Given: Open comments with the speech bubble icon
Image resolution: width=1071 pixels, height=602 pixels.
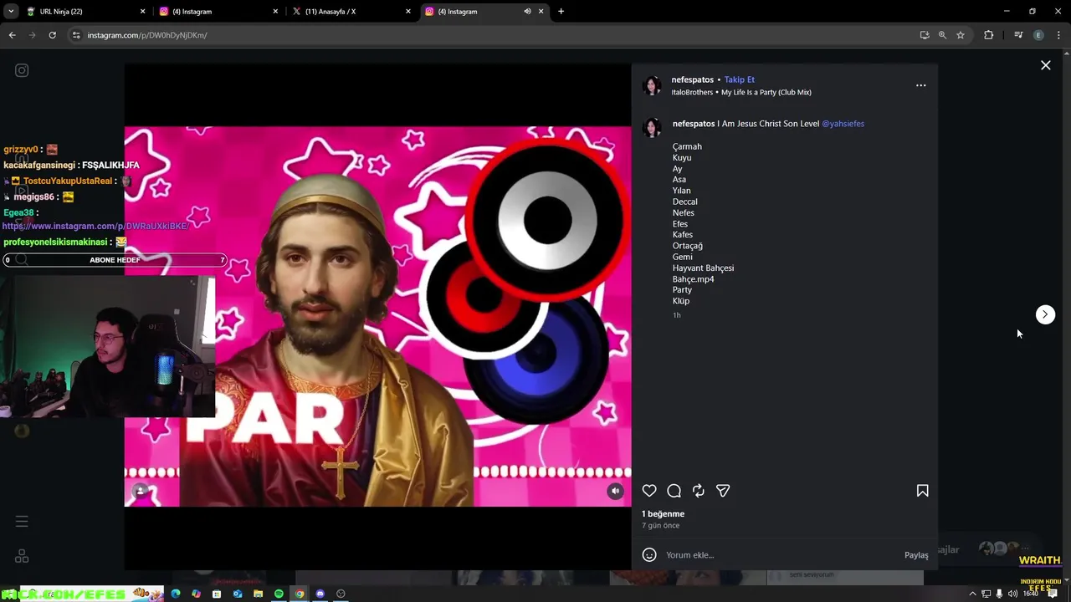Looking at the screenshot, I should pyautogui.click(x=674, y=491).
